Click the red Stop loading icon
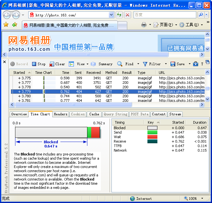The image size is (212, 203). [x=128, y=15]
